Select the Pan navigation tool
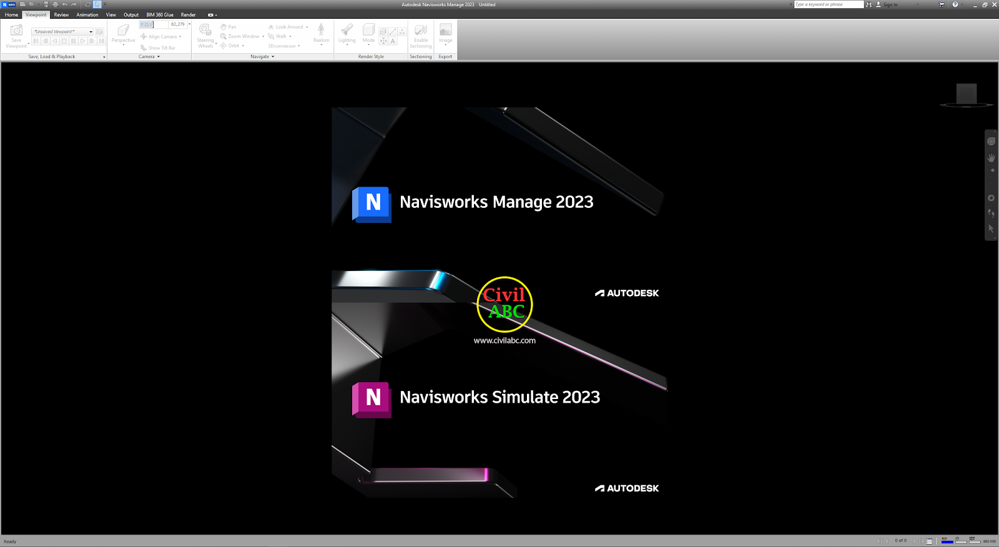999x547 pixels. click(x=228, y=27)
